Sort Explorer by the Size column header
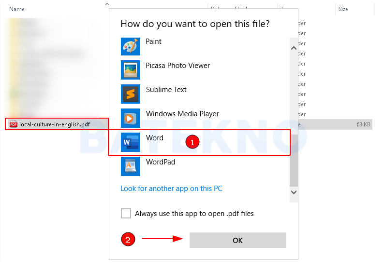Screen dimensions: 384x271 coord(343,9)
